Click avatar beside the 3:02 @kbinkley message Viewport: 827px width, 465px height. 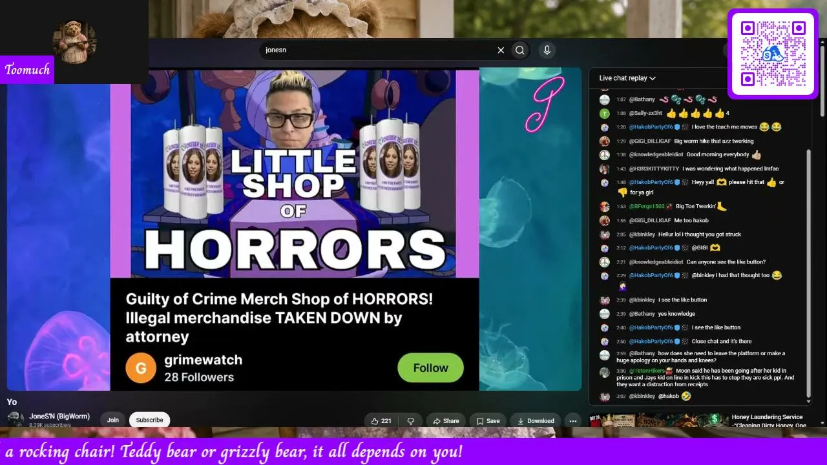(x=604, y=397)
